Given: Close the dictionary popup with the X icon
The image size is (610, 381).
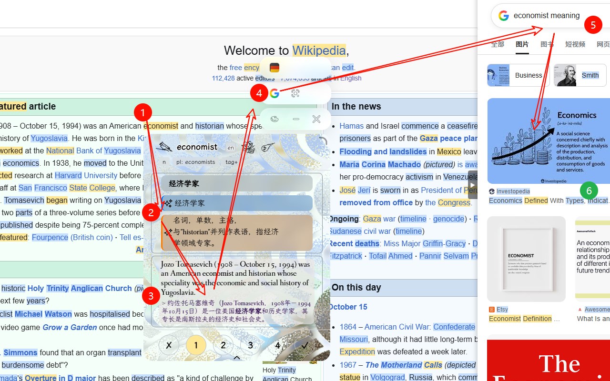Looking at the screenshot, I should coord(316,119).
